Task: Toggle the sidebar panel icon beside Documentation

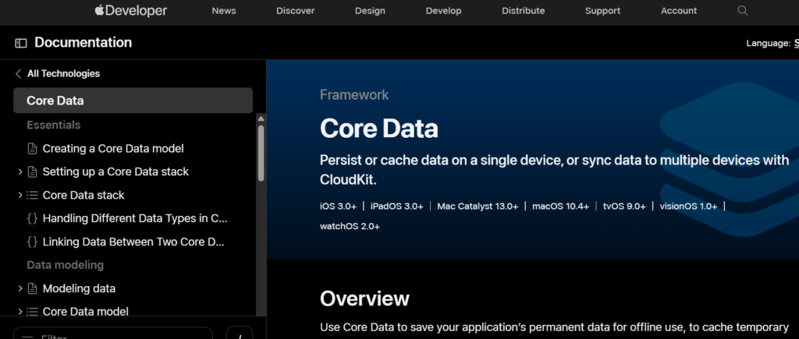Action: point(21,44)
